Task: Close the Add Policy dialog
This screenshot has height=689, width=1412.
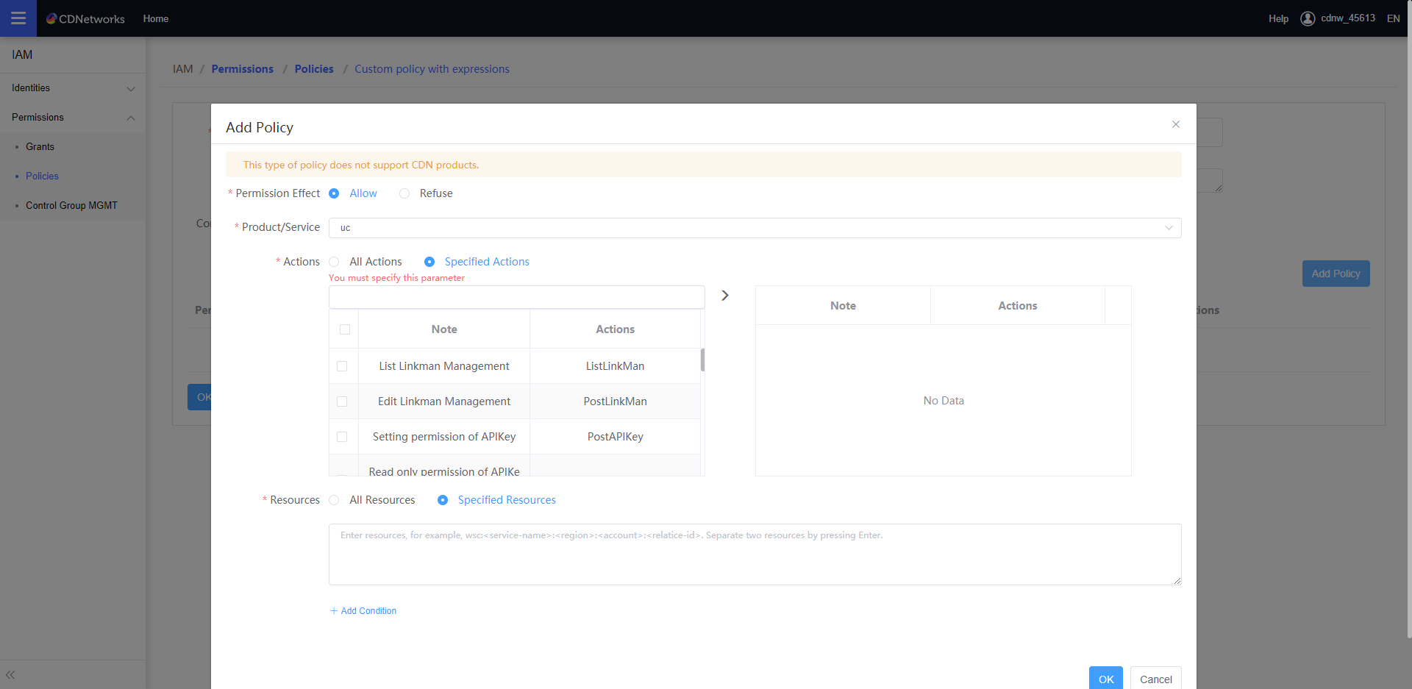Action: [1176, 124]
